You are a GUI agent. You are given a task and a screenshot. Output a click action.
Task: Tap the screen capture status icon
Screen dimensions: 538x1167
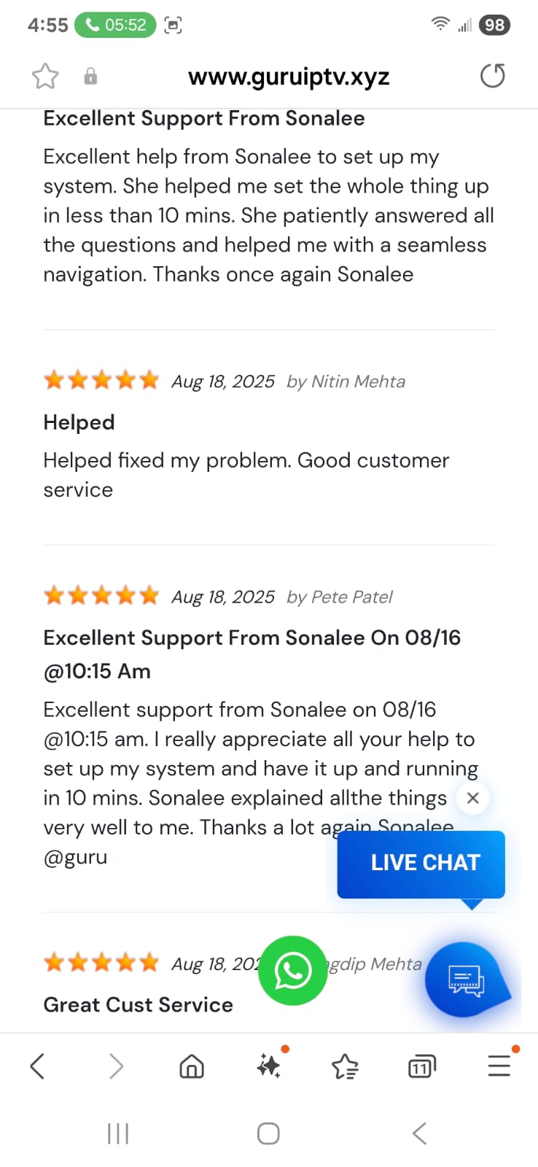[173, 25]
